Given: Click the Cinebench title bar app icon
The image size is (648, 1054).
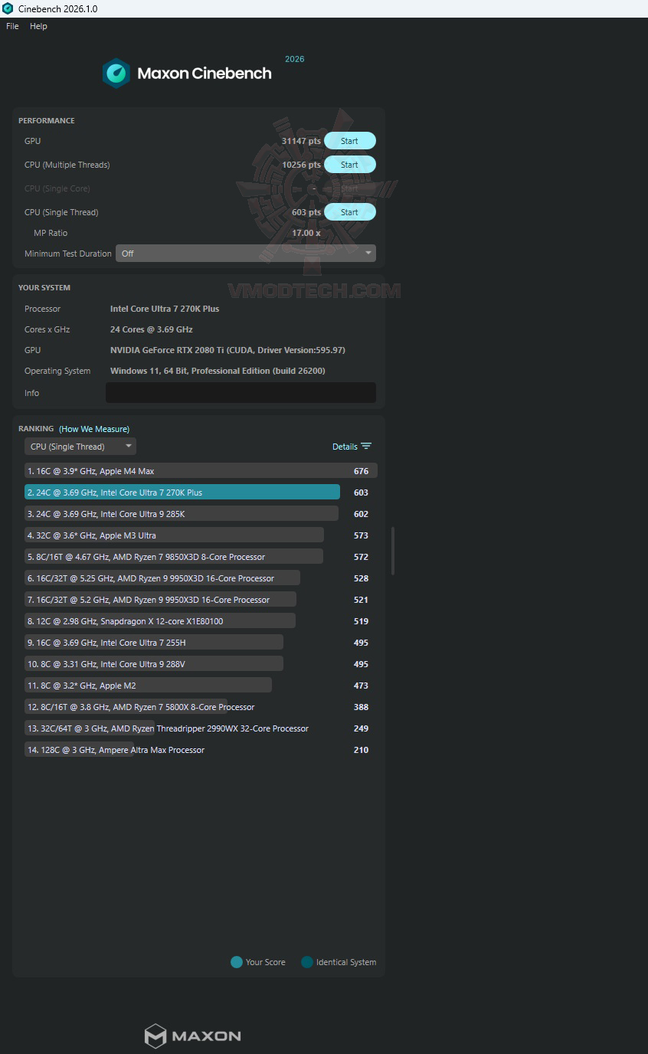Looking at the screenshot, I should [8, 8].
